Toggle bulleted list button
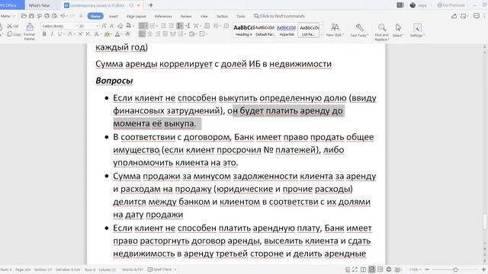The width and height of the screenshot is (488, 274). pyautogui.click(x=143, y=26)
